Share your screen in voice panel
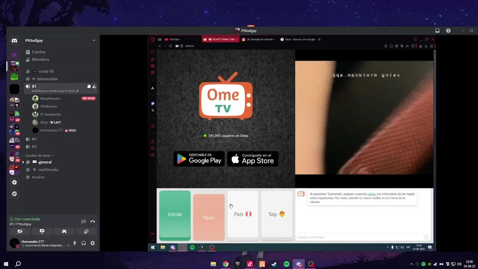478x269 pixels. click(42, 232)
